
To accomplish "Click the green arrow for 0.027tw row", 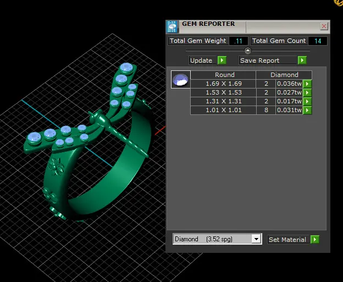I will [307, 92].
